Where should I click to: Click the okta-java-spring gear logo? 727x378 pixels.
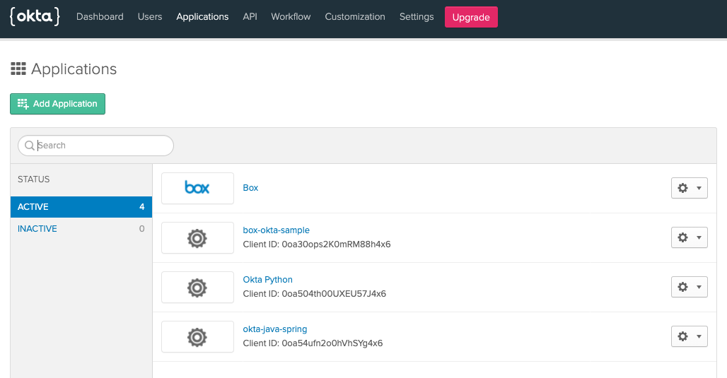[x=197, y=337]
